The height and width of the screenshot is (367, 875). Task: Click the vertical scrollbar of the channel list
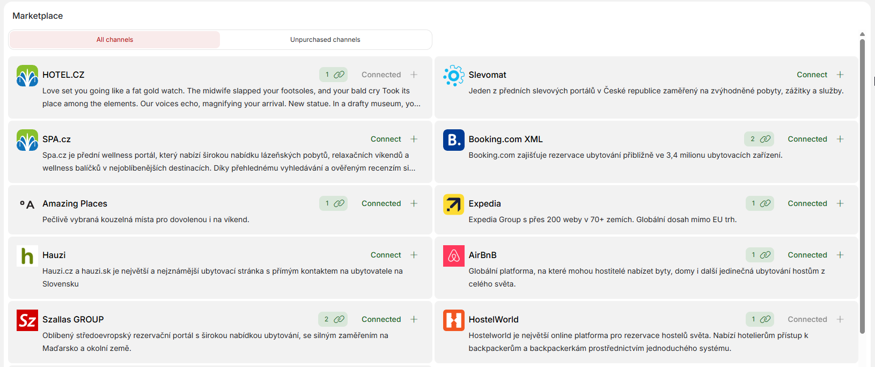(x=862, y=182)
